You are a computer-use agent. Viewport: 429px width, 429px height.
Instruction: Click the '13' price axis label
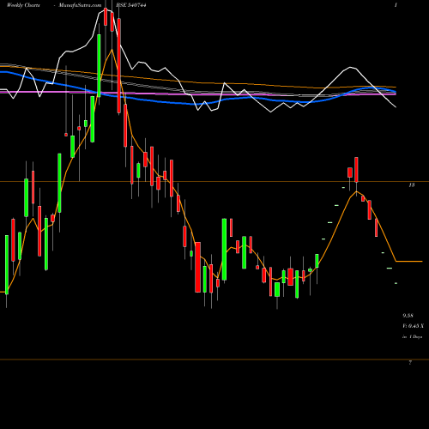tap(412, 185)
